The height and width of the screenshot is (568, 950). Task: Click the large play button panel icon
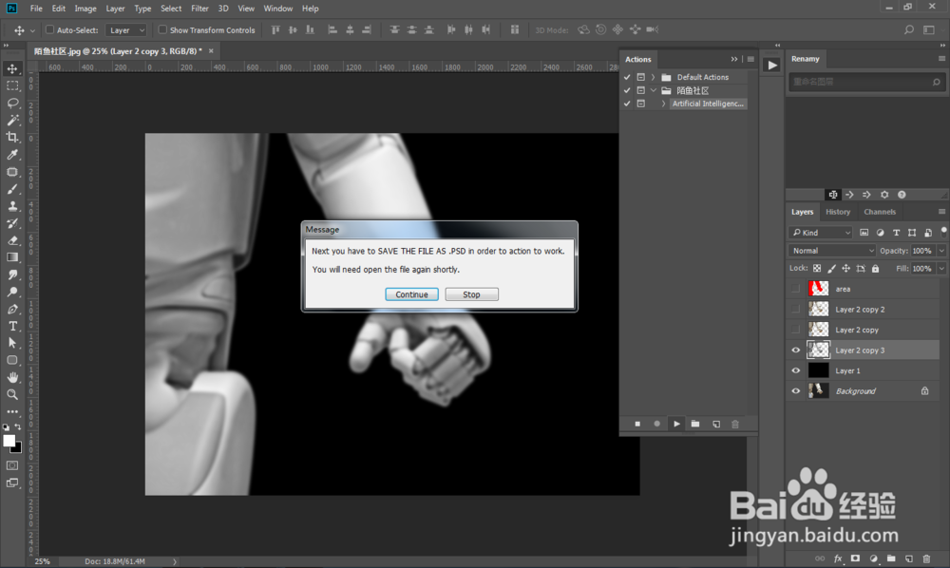771,65
